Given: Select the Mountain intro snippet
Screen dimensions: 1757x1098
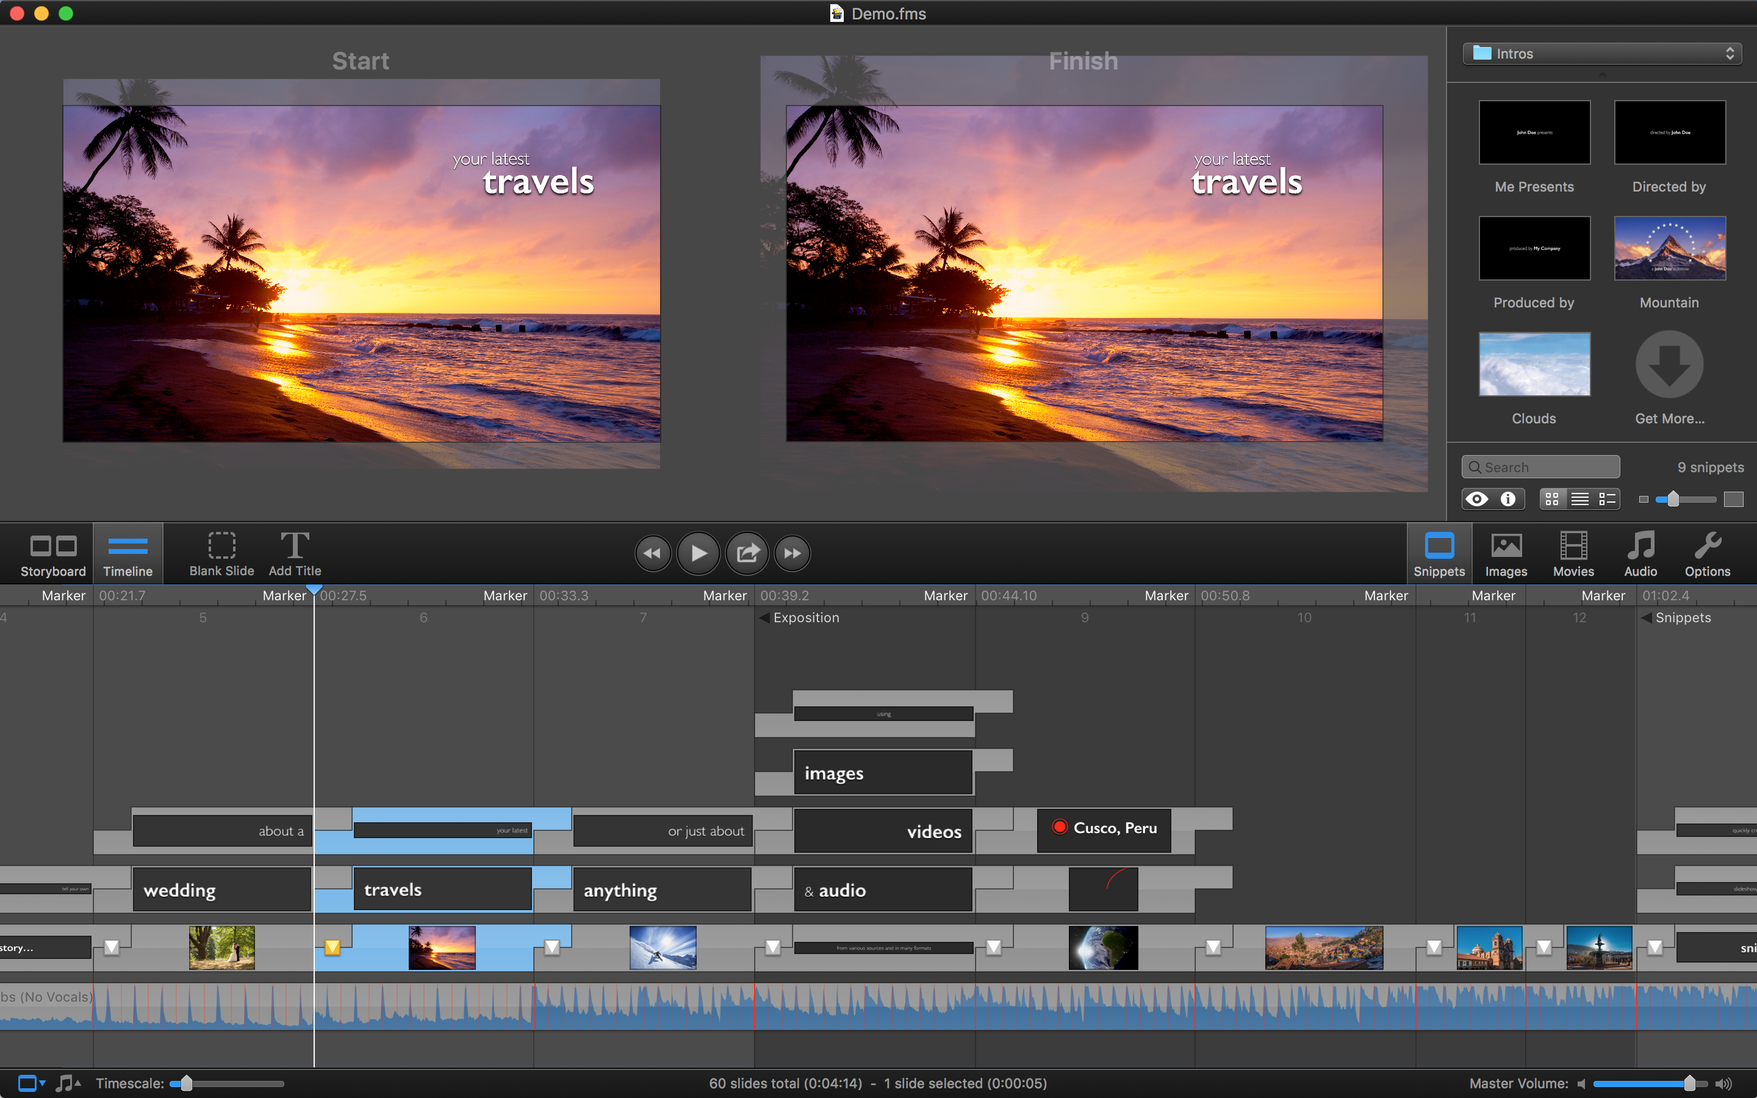Looking at the screenshot, I should click(x=1669, y=248).
